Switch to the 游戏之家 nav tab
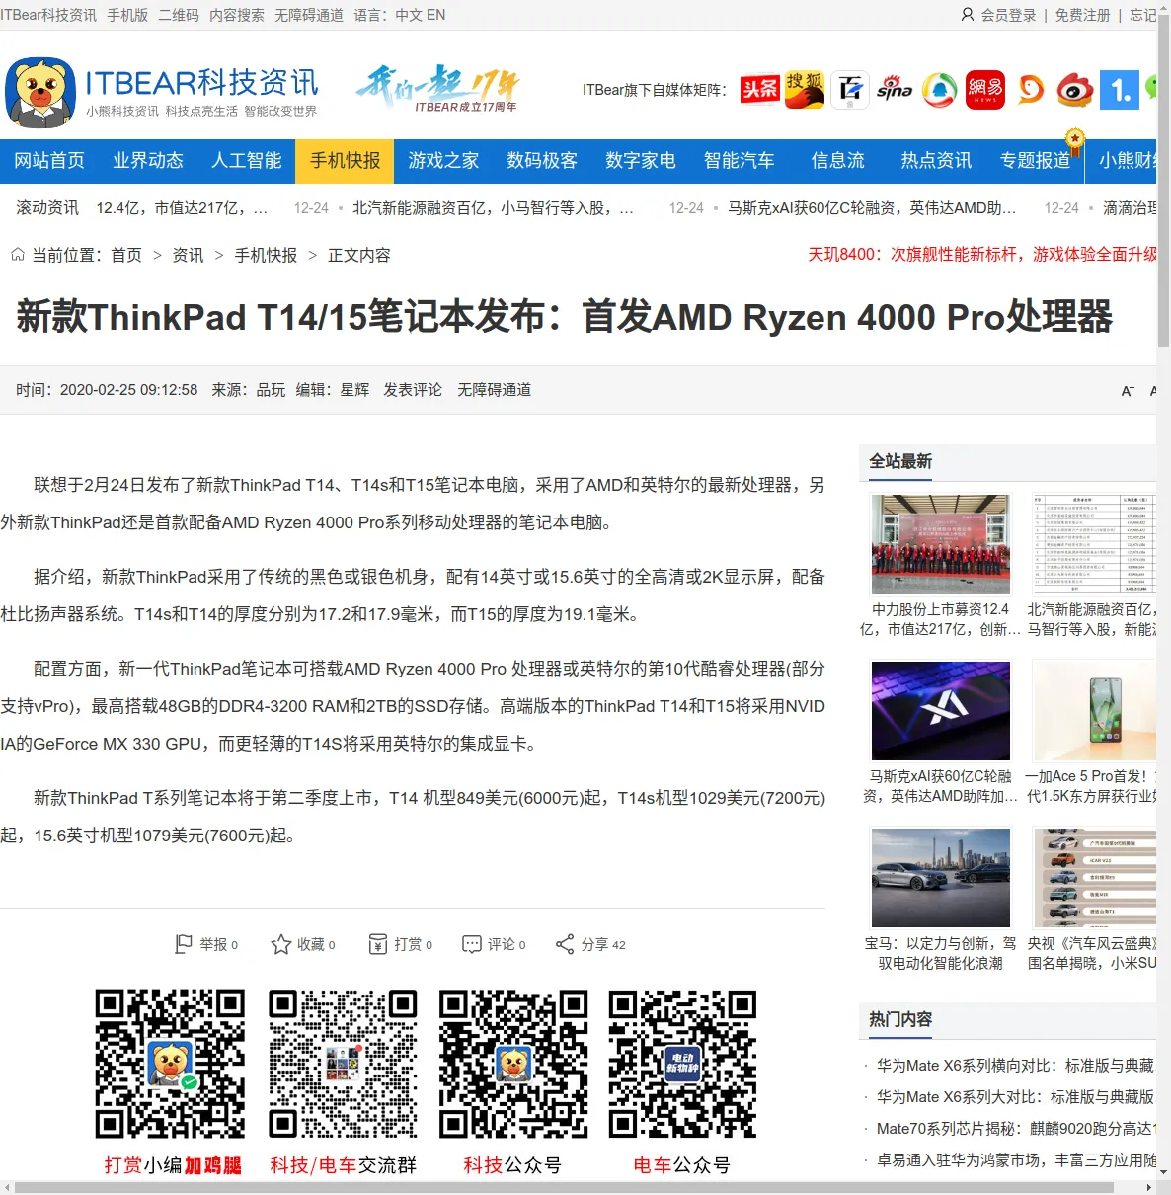Image resolution: width=1171 pixels, height=1195 pixels. click(x=444, y=161)
